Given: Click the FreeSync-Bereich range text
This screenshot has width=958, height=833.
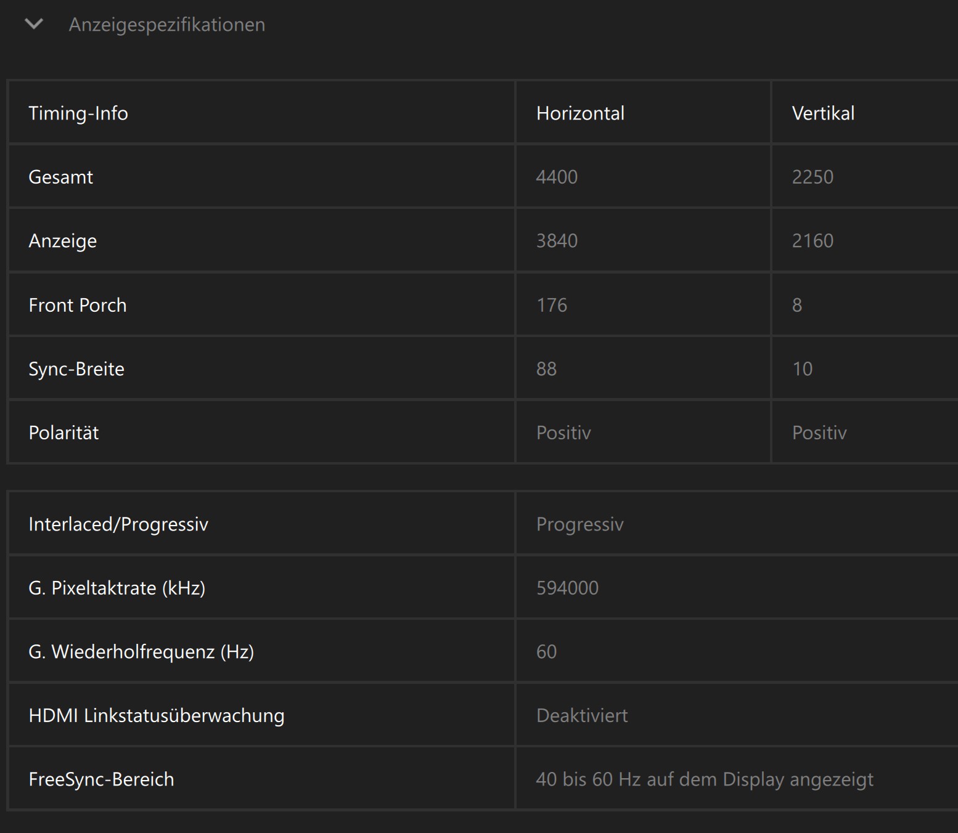Looking at the screenshot, I should (705, 779).
